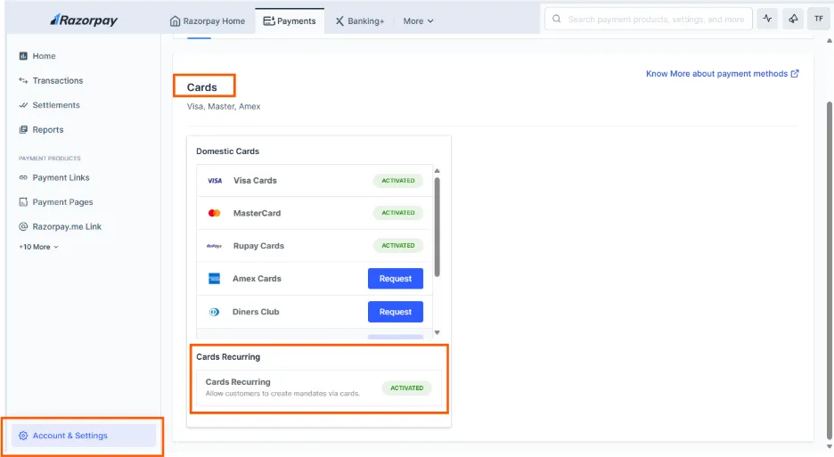The image size is (834, 457).
Task: Open Razorpay.me Link in sidebar
Action: pos(67,226)
